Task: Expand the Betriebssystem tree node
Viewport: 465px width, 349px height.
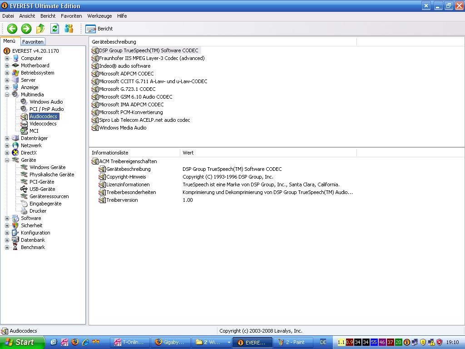Action: tap(7, 73)
